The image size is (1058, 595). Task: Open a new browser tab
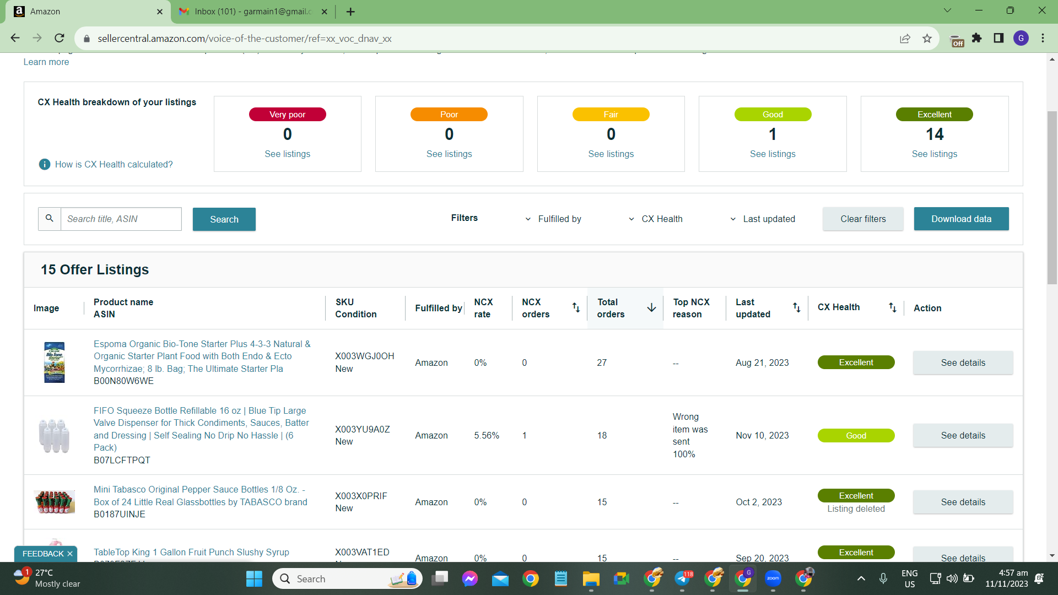[x=350, y=12]
